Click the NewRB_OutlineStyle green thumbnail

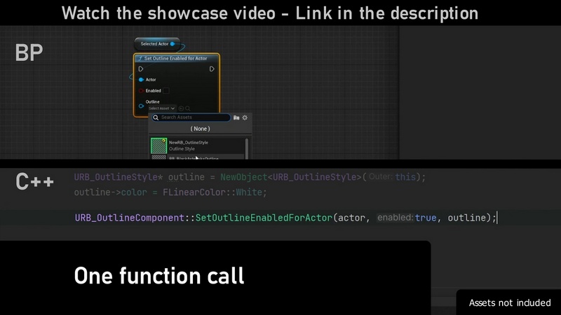159,146
